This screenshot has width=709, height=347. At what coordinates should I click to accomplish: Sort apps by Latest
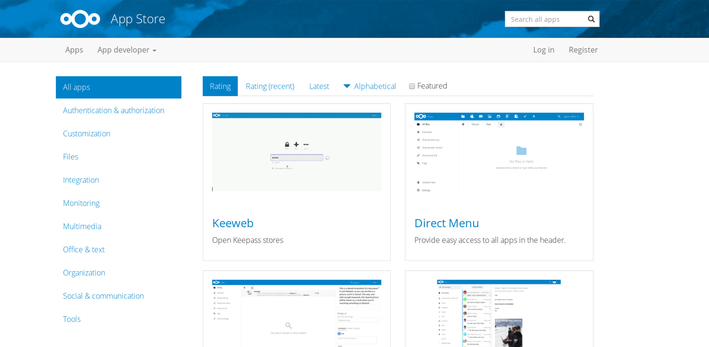point(319,86)
